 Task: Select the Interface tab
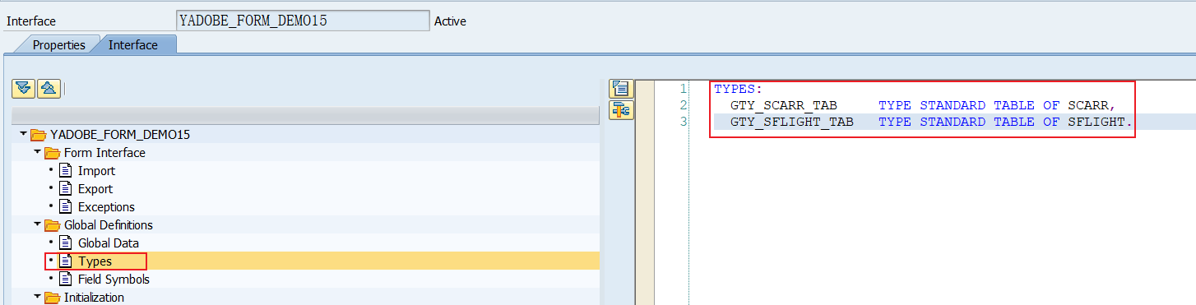pyautogui.click(x=133, y=45)
